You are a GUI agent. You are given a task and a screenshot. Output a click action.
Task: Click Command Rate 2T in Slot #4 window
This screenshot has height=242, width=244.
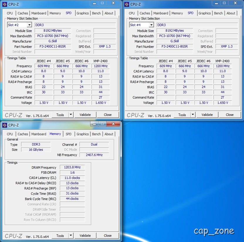click(x=223, y=97)
